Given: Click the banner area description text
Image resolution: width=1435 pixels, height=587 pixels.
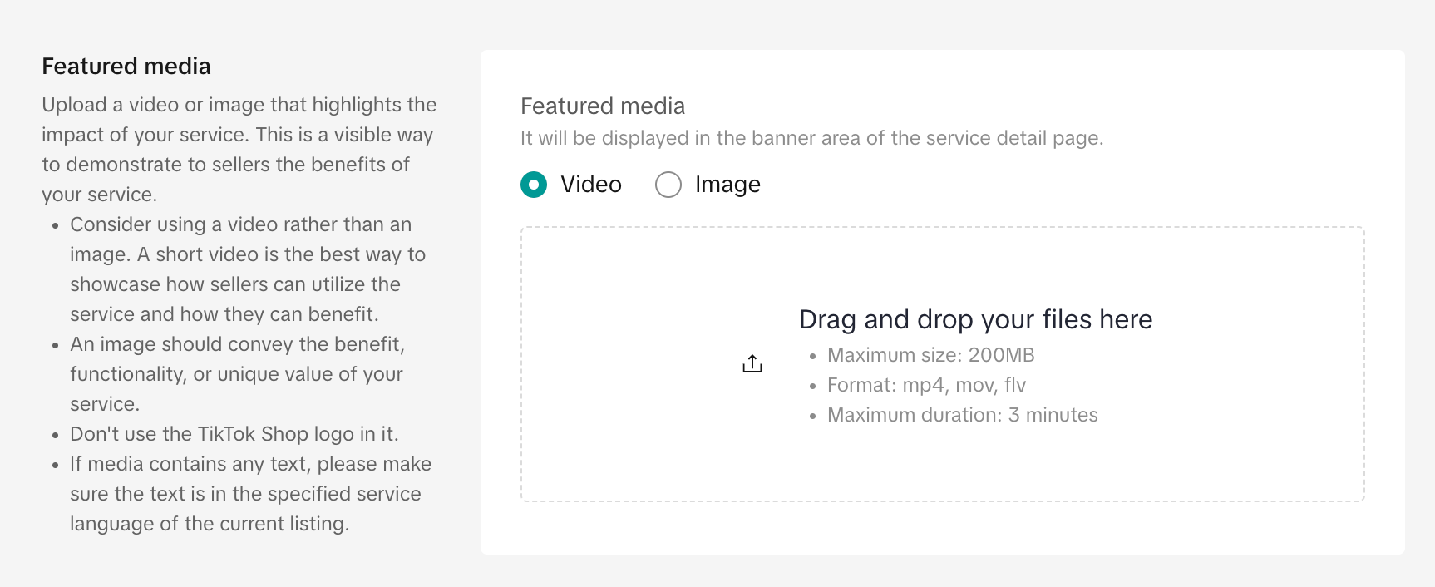Looking at the screenshot, I should [811, 138].
